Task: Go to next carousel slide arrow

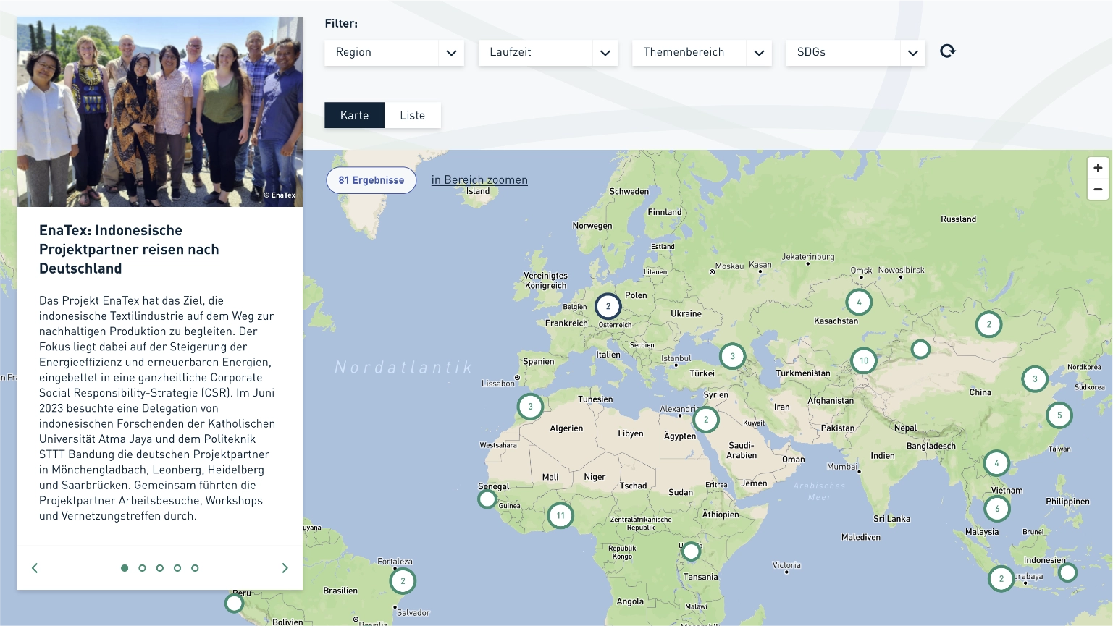Action: (x=285, y=568)
